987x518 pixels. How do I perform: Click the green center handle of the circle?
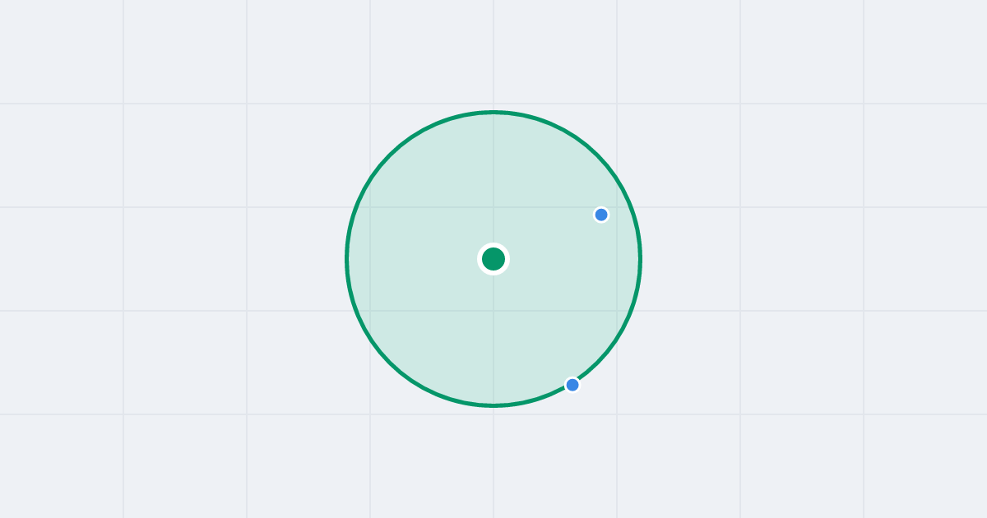click(493, 259)
